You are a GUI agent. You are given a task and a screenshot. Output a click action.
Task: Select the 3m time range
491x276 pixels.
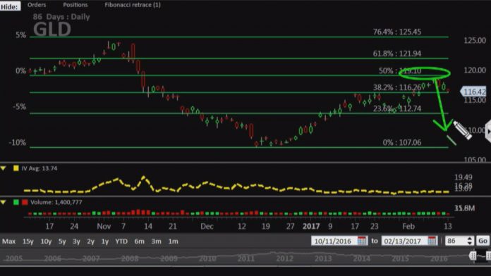pos(156,241)
